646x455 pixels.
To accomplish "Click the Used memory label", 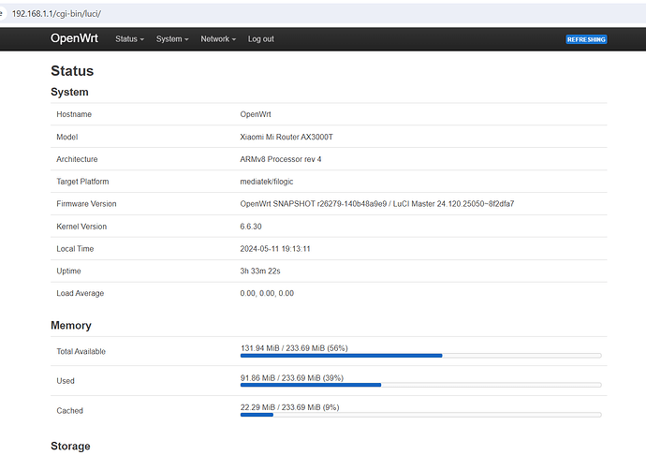I will [x=66, y=381].
